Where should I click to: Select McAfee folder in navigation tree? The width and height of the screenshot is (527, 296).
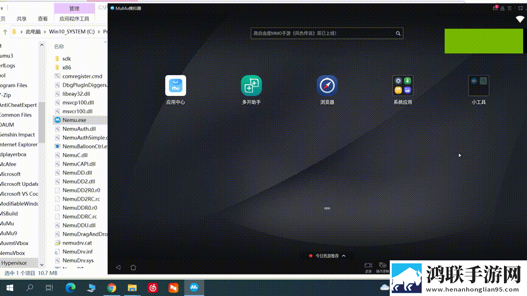(8, 164)
